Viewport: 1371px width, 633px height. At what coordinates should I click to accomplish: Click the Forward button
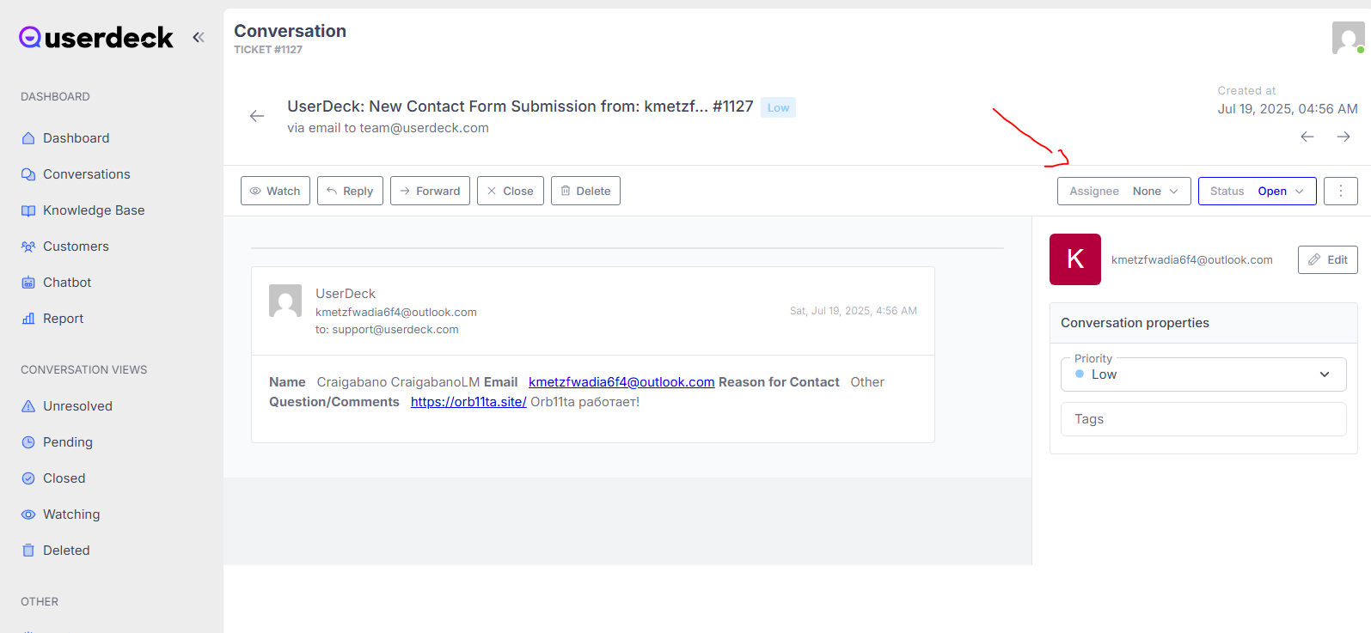430,191
